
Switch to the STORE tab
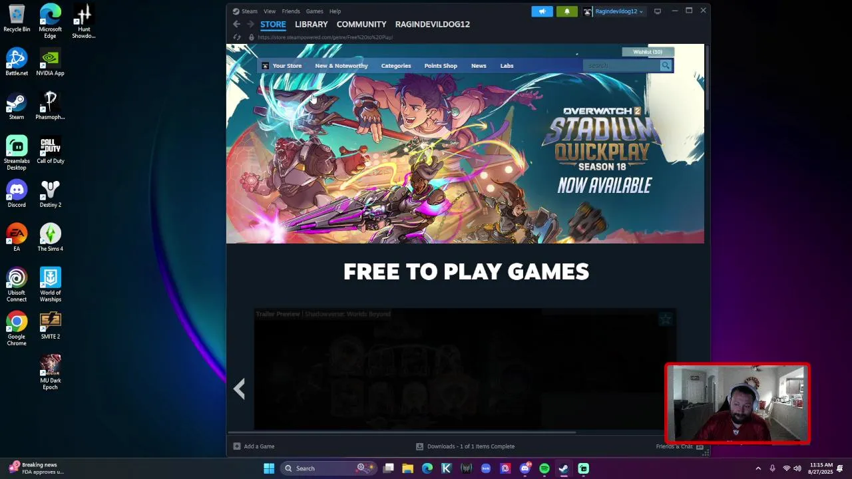pos(273,24)
